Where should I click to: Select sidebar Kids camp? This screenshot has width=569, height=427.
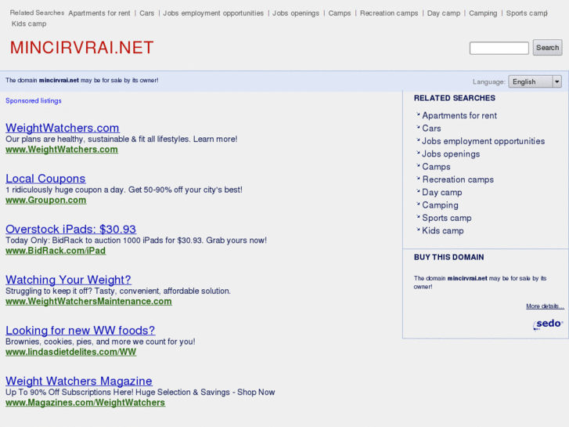(x=443, y=231)
